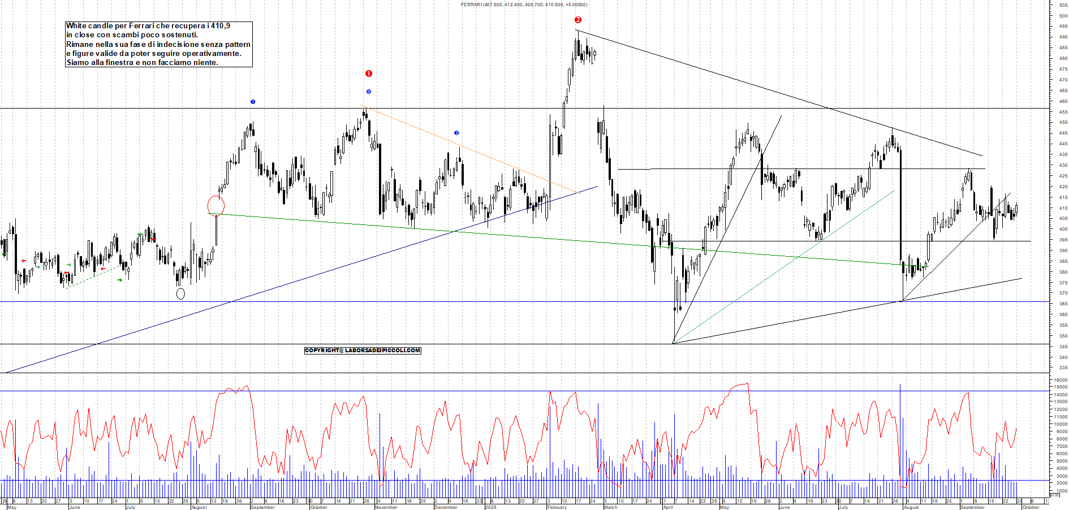The image size is (1069, 510).
Task: Select the 16000 volume label on right axis
Action: pyautogui.click(x=1060, y=380)
